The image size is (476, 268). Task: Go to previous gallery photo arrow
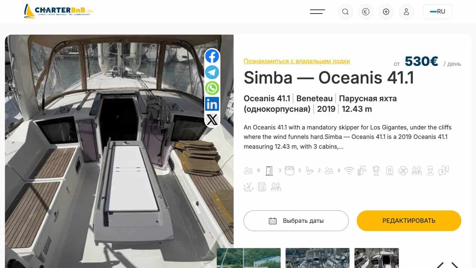click(440, 265)
